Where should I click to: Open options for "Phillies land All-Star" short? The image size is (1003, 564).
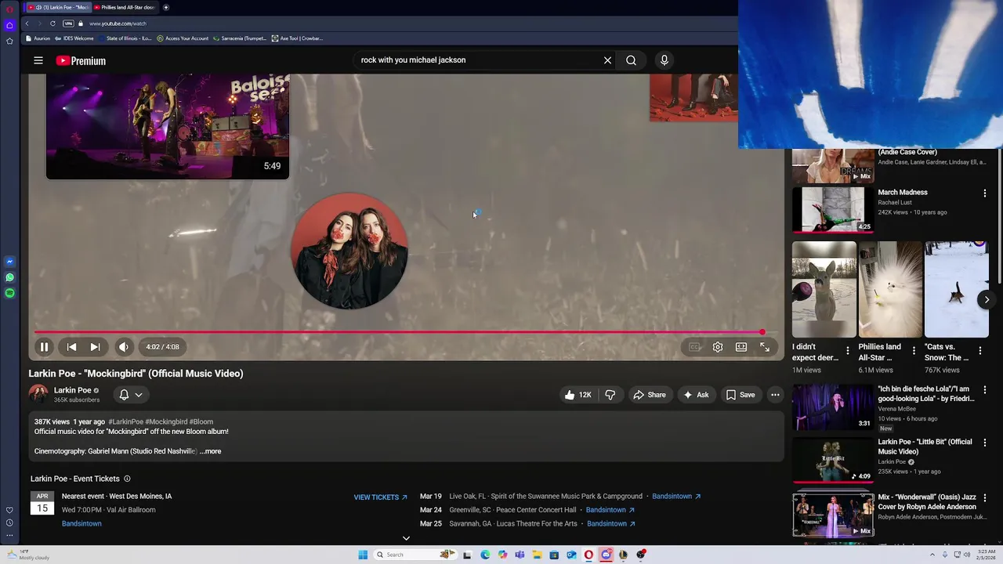[x=914, y=351]
